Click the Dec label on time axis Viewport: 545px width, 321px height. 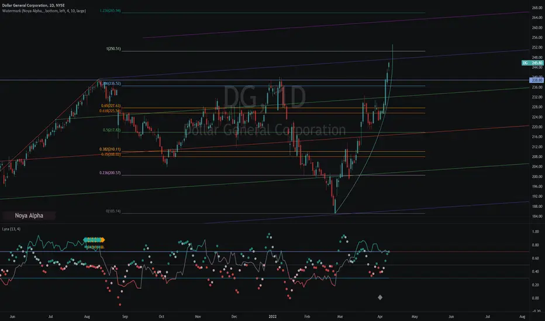pyautogui.click(x=234, y=316)
